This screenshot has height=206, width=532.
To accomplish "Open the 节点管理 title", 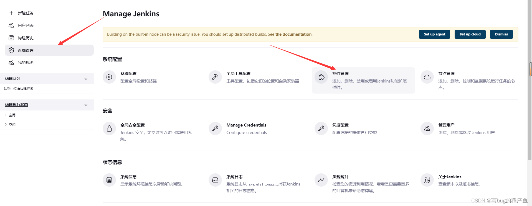I will [x=446, y=73].
